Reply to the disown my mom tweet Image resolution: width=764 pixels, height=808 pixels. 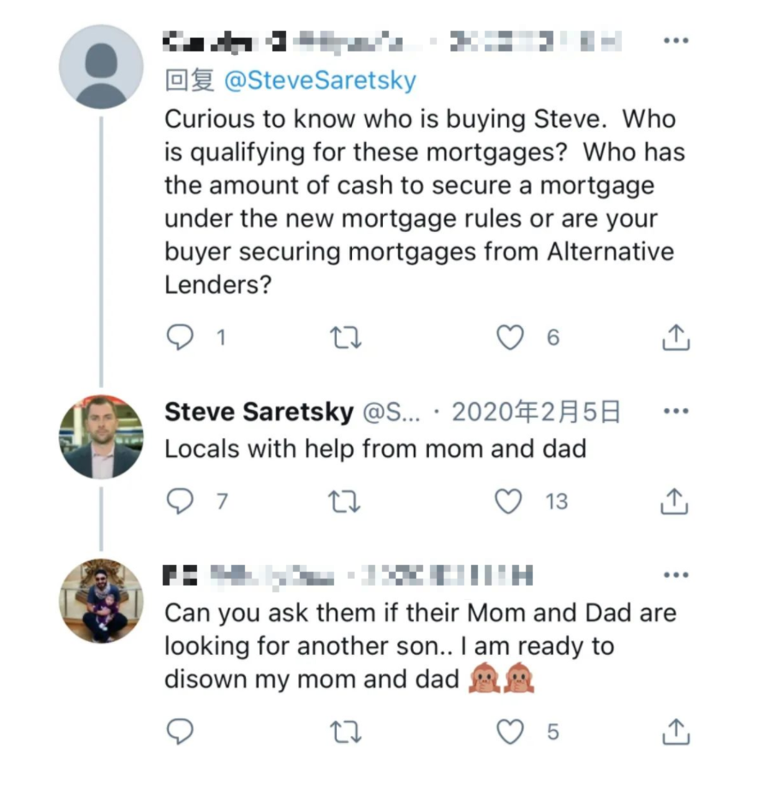[x=180, y=731]
